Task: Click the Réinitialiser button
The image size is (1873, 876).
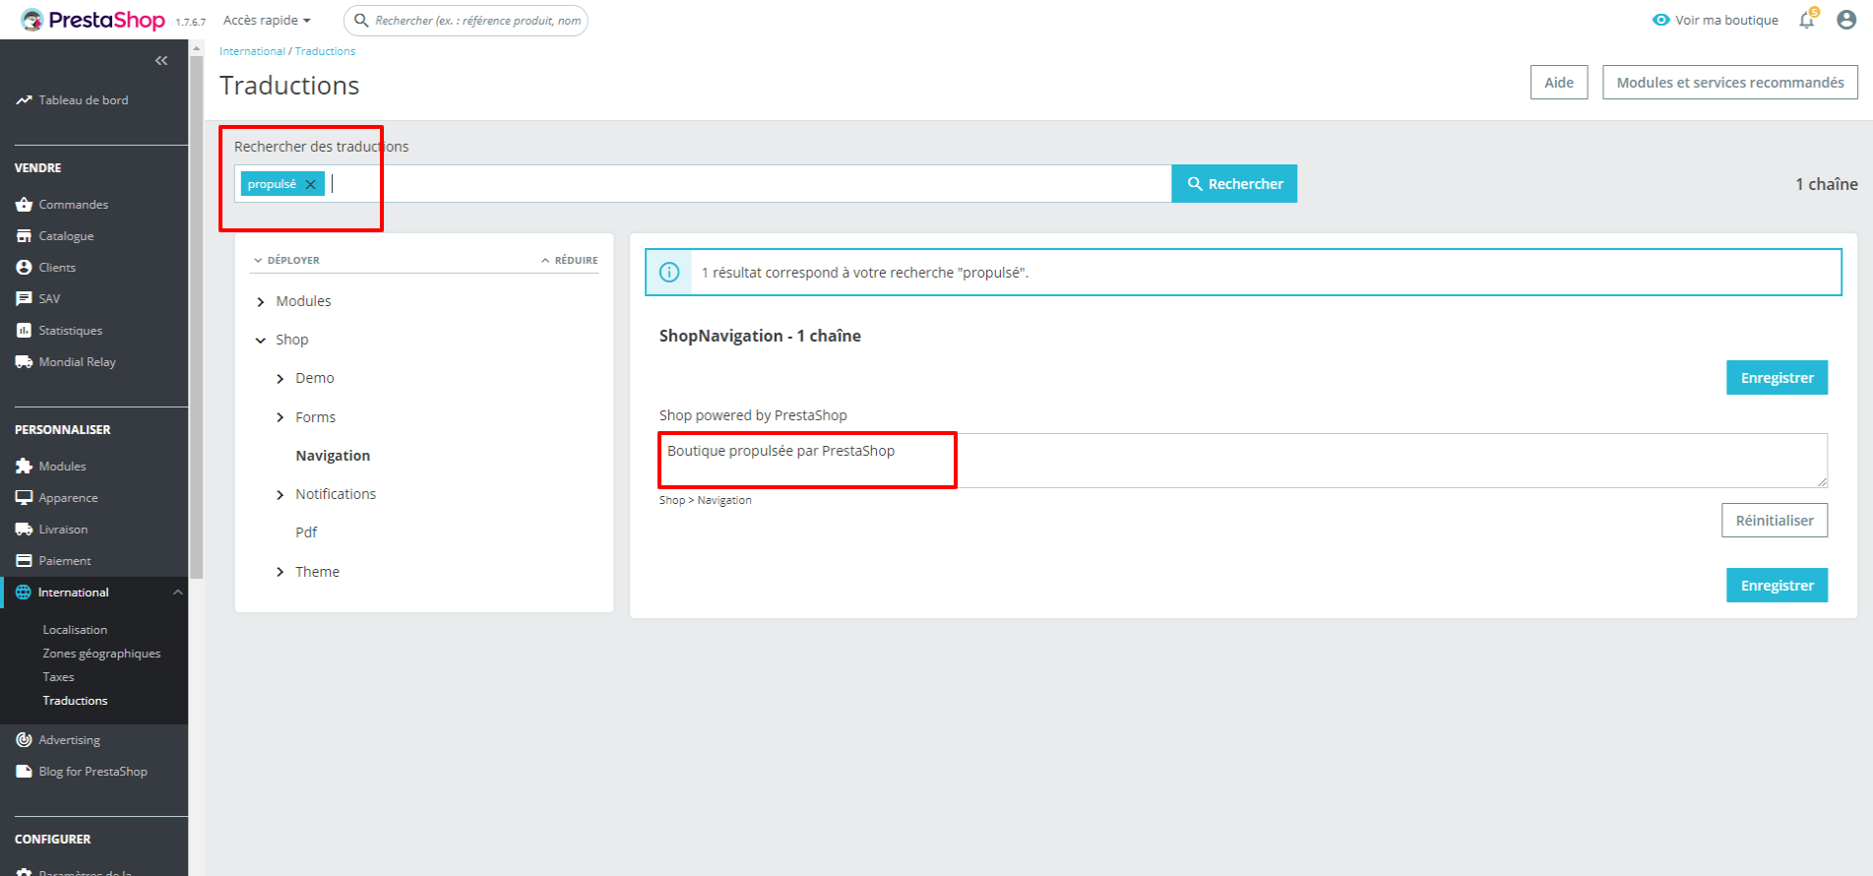Action: (1775, 521)
